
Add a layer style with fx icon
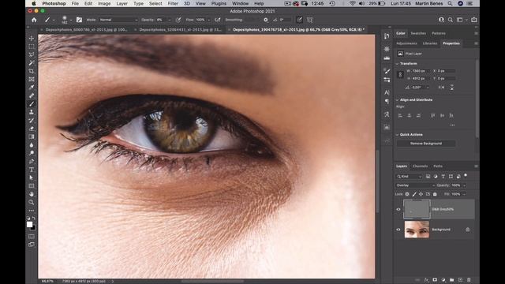point(426,280)
